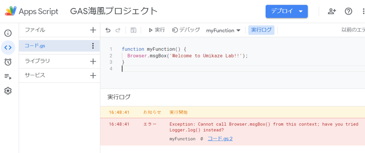365x153 pixels.
Task: Start debugging with デバッグ button
Action: pos(186,30)
